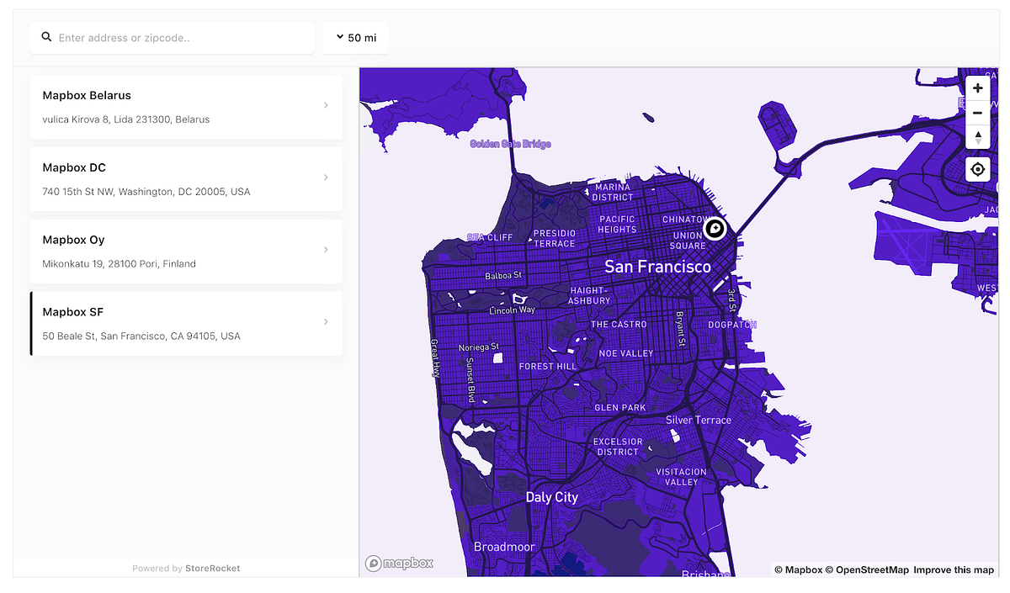Click the Improve this map link
Viewport: 1010px width, 593px height.
pyautogui.click(x=954, y=569)
